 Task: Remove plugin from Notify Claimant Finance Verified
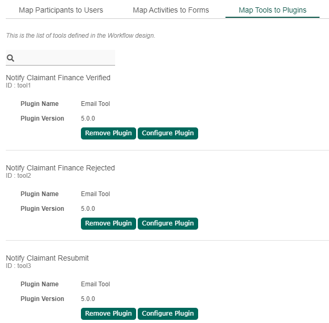[x=108, y=133]
